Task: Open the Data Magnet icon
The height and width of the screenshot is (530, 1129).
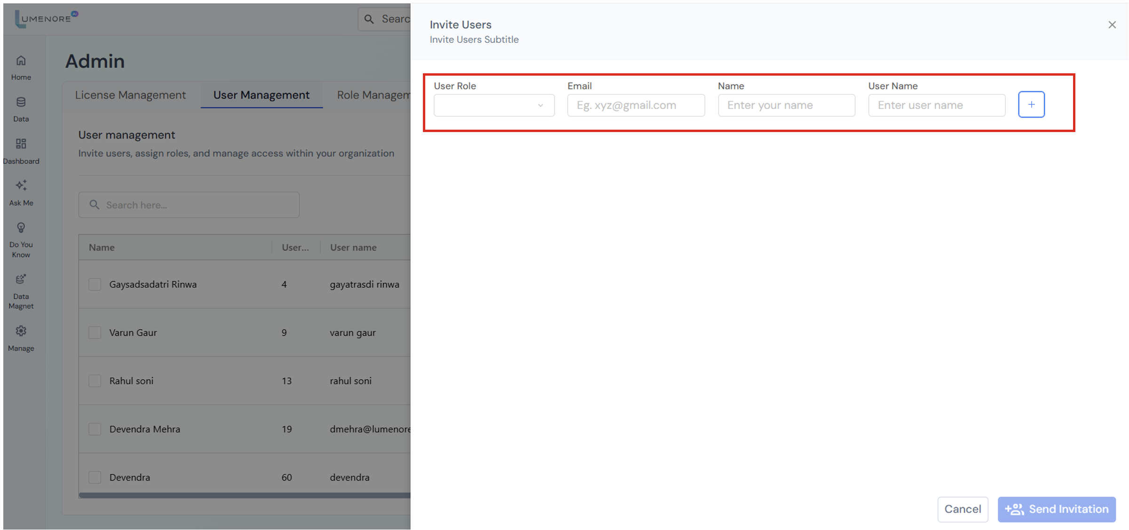Action: (21, 279)
